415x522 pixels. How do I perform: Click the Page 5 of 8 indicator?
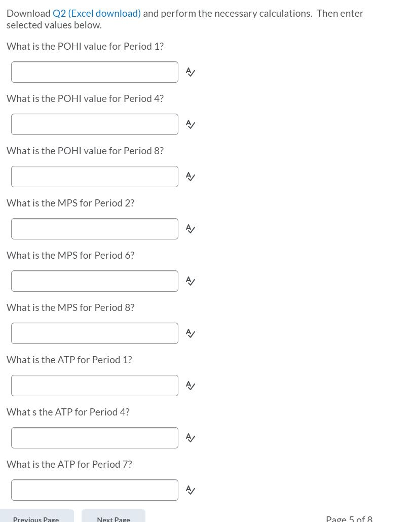(x=349, y=518)
